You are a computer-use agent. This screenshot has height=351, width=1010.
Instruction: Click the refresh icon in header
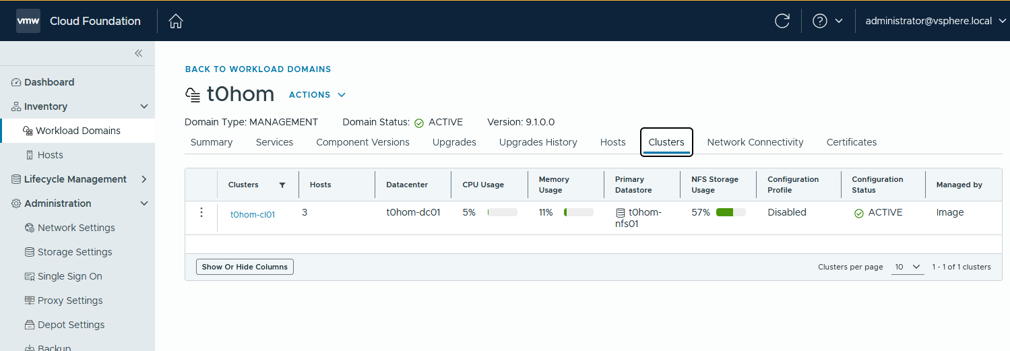tap(782, 21)
